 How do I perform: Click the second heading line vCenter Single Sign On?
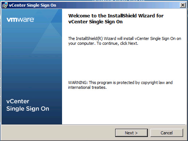pyautogui.click(x=95, y=22)
